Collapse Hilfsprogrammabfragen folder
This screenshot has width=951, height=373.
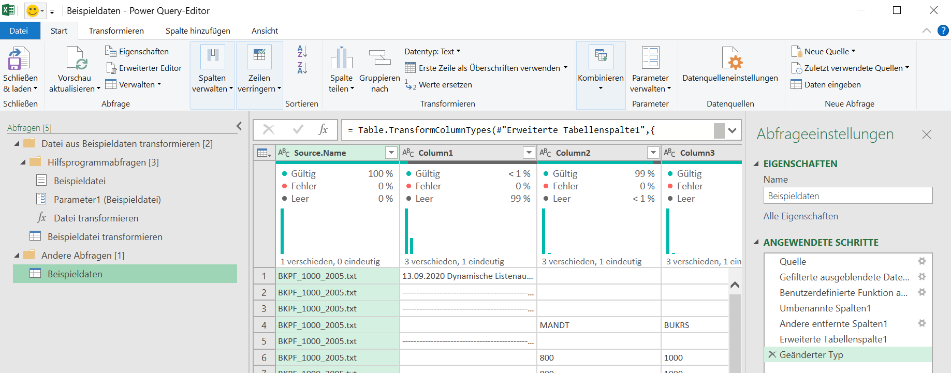click(x=23, y=162)
